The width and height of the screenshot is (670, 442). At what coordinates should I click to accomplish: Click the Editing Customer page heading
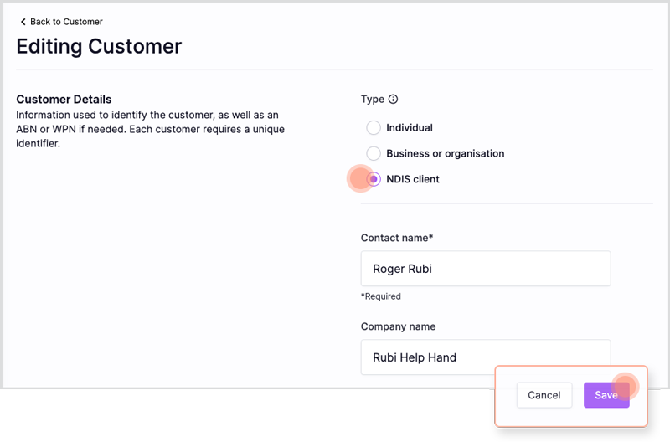[x=99, y=46]
